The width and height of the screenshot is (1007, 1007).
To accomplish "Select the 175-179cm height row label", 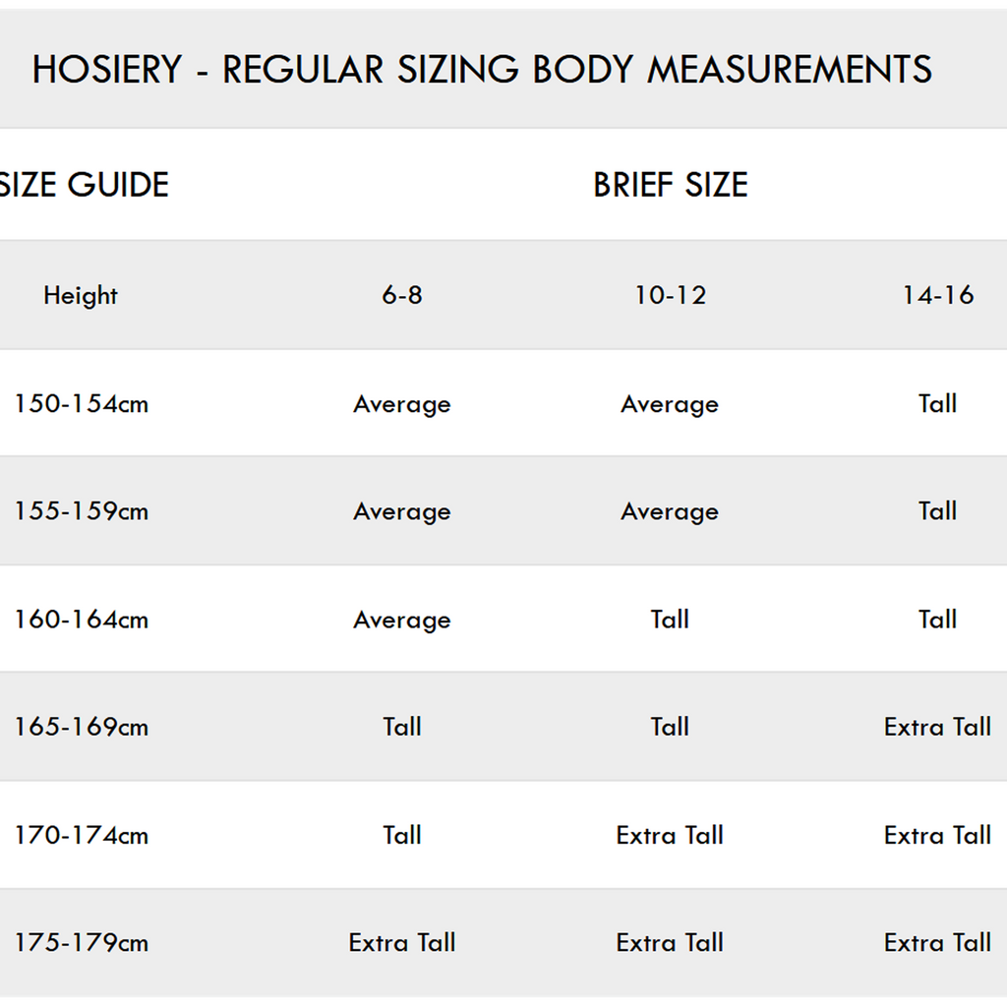I will pyautogui.click(x=81, y=943).
